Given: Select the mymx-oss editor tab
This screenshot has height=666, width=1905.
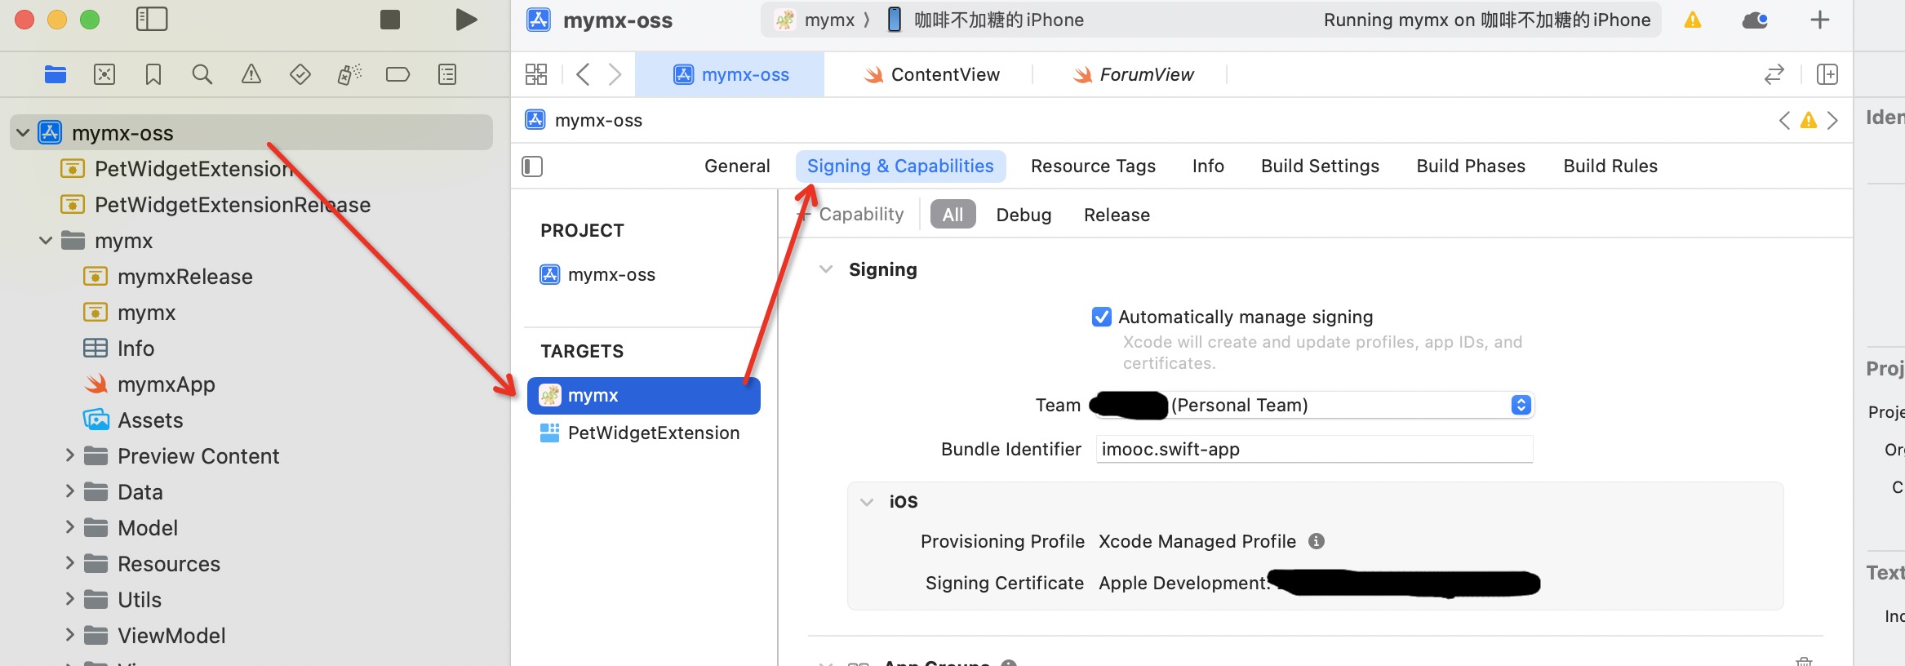Looking at the screenshot, I should pyautogui.click(x=730, y=75).
